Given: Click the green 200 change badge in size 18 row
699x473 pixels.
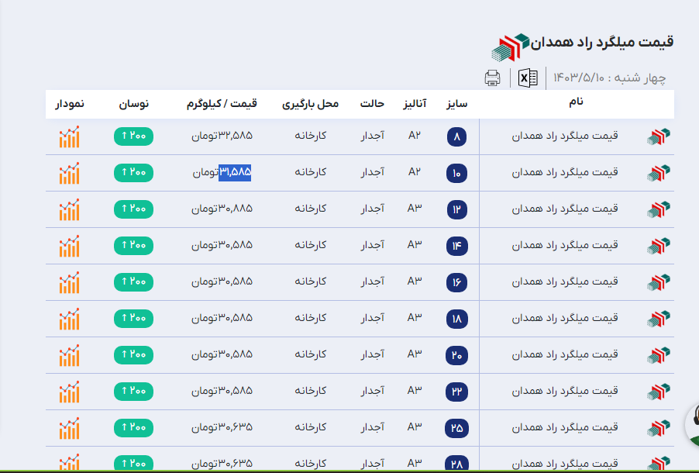Looking at the screenshot, I should 133,319.
